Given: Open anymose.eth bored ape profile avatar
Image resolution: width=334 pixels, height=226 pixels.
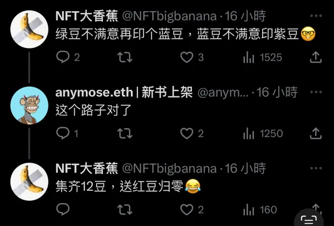Looking at the screenshot, I should coord(29,105).
